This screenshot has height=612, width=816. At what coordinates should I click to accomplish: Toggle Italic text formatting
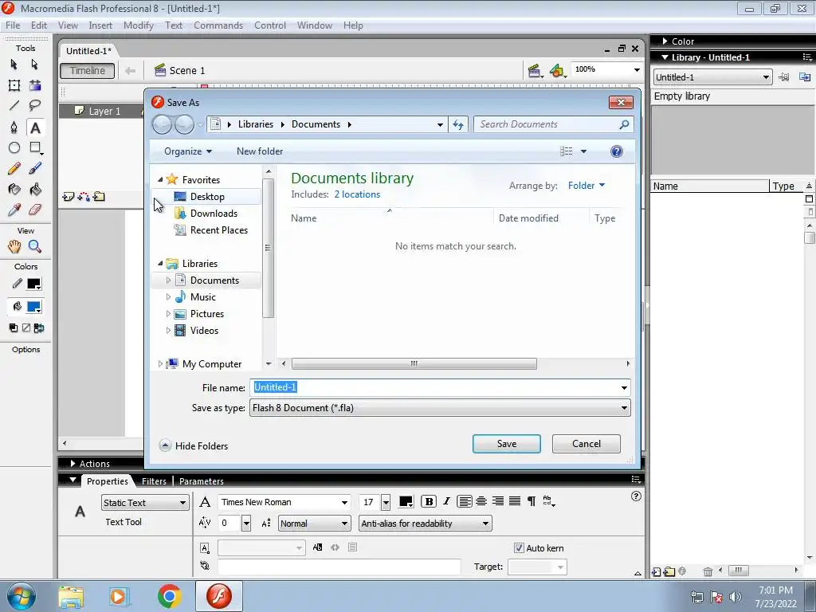click(x=446, y=501)
